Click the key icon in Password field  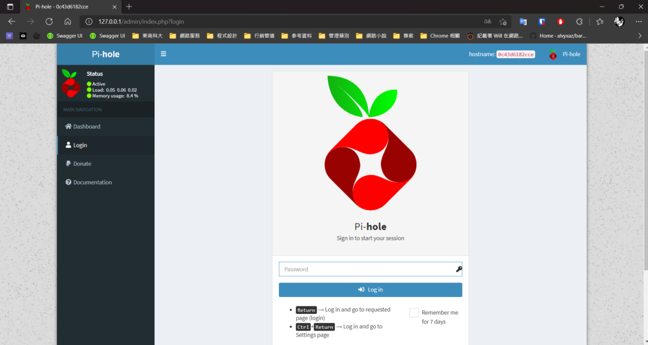point(459,269)
